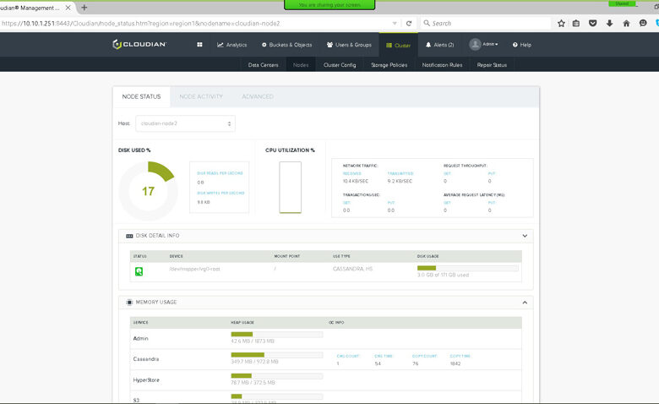Open Repair Status subpage
Image resolution: width=659 pixels, height=404 pixels.
(x=492, y=65)
